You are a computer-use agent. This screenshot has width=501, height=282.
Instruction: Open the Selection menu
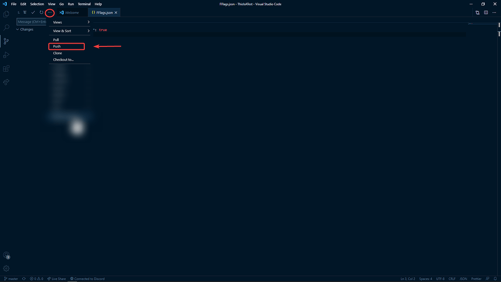coord(37,4)
